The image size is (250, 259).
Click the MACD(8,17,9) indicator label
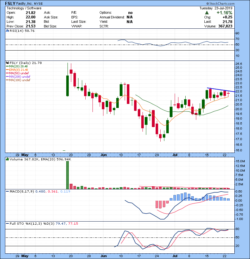click(22, 192)
